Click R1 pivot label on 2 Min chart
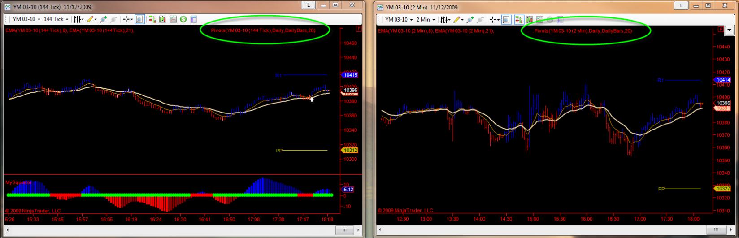The width and height of the screenshot is (739, 238). click(x=661, y=80)
